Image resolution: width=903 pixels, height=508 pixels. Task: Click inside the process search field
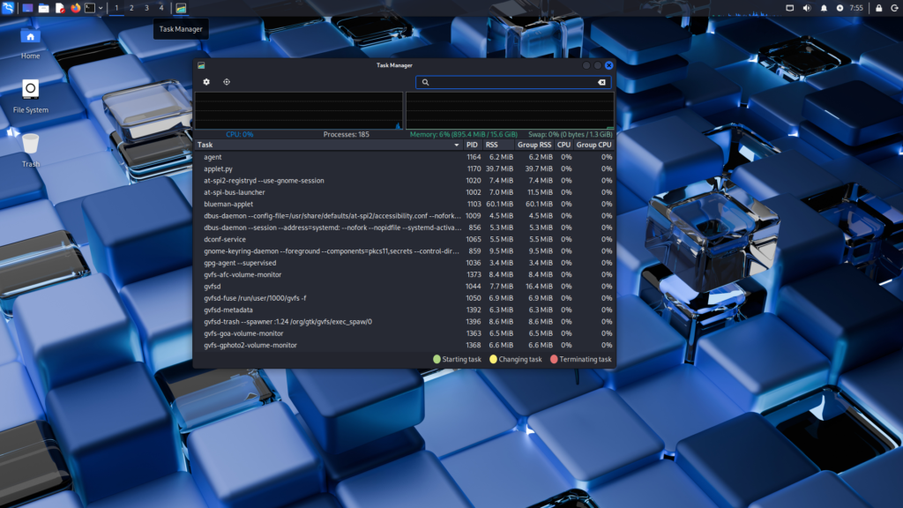(511, 82)
